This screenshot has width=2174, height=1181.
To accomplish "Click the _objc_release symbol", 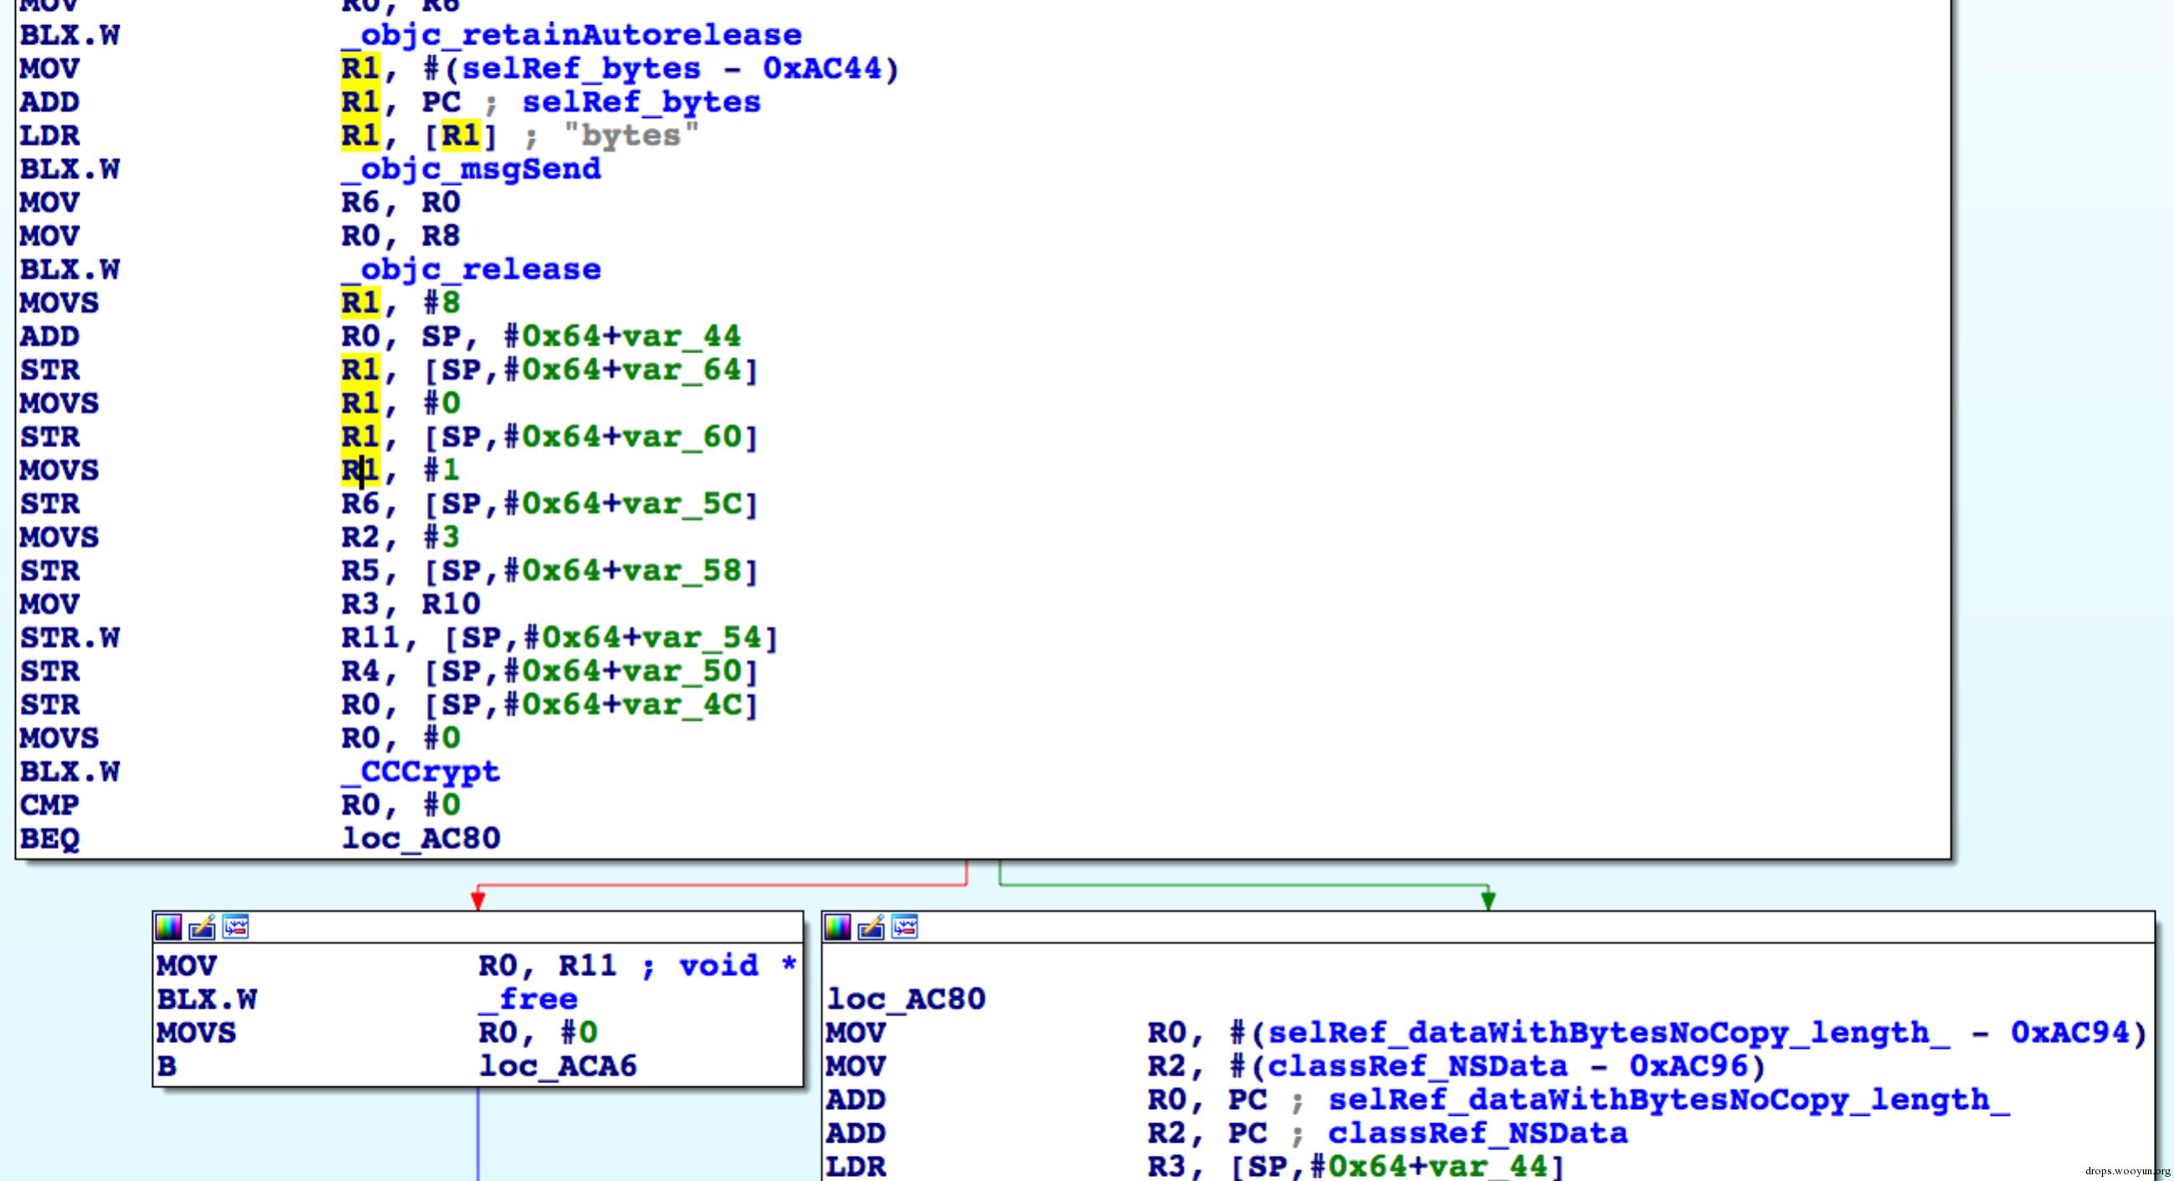I will click(x=471, y=269).
